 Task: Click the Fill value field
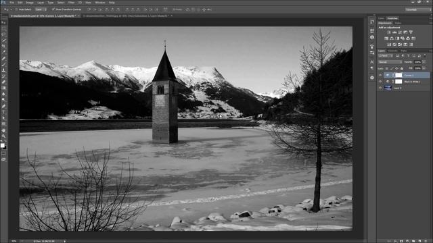417,68
